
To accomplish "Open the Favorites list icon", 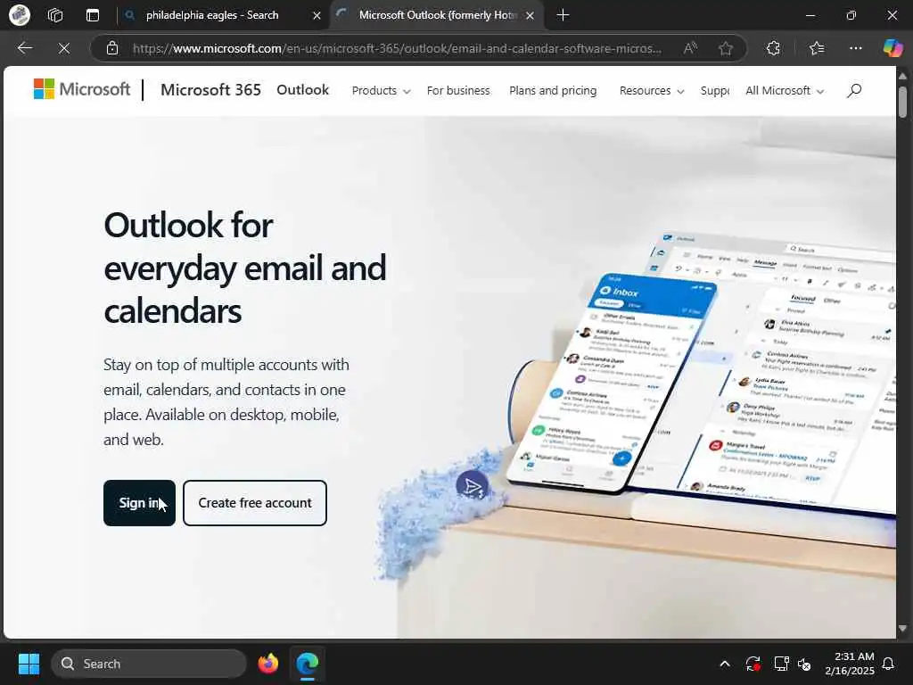I will [817, 48].
